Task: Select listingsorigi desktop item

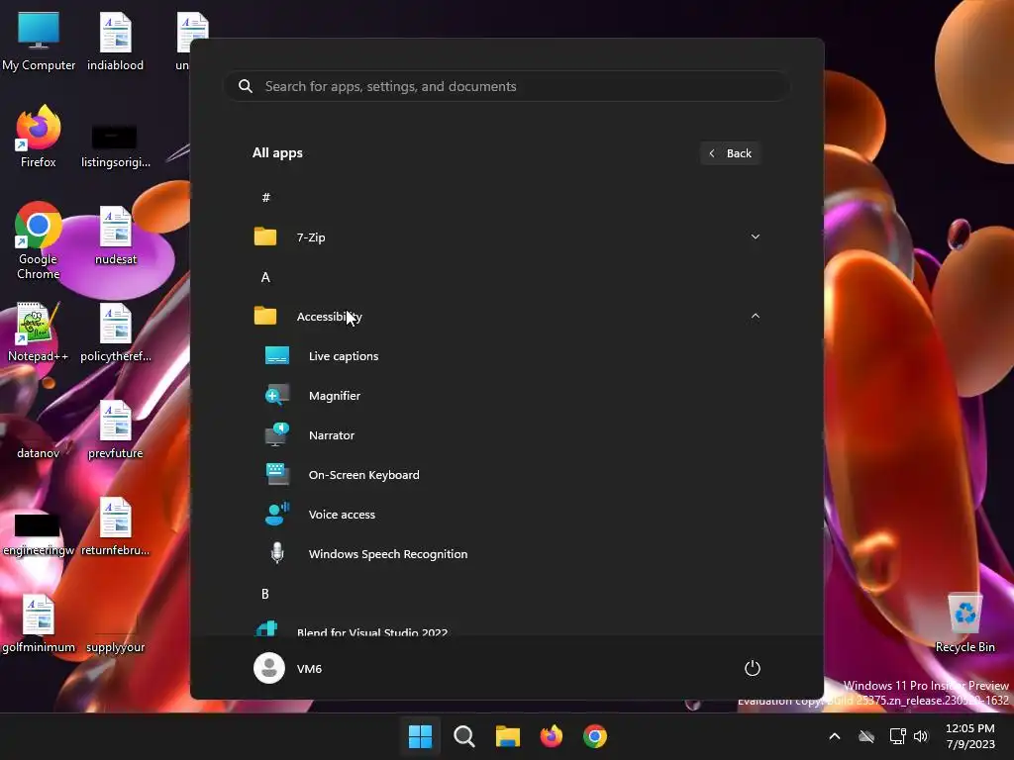Action: point(115,146)
